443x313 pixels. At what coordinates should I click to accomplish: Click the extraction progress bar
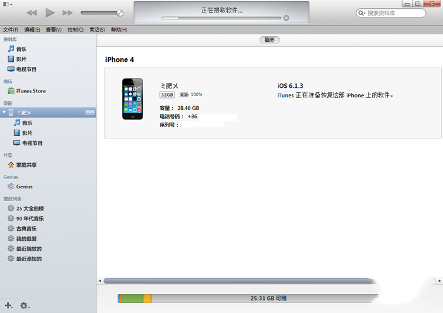[x=221, y=18]
